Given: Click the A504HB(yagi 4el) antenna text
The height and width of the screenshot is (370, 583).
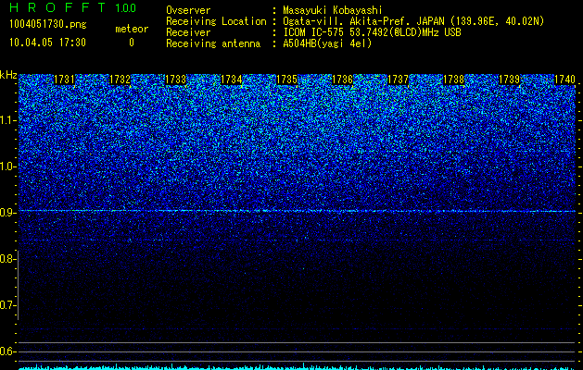Looking at the screenshot, I should point(327,43).
